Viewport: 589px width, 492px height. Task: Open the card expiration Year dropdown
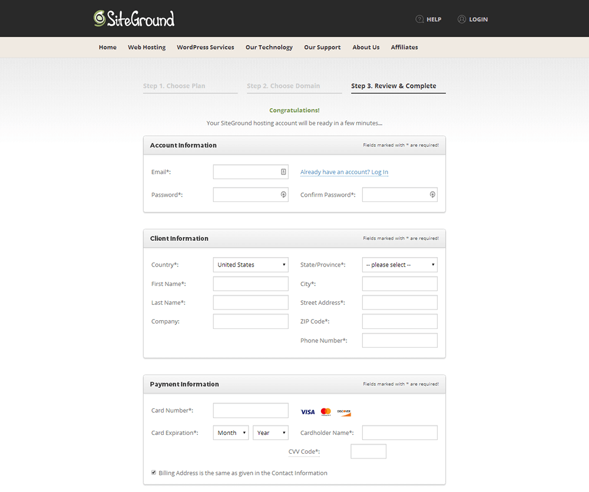[270, 433]
